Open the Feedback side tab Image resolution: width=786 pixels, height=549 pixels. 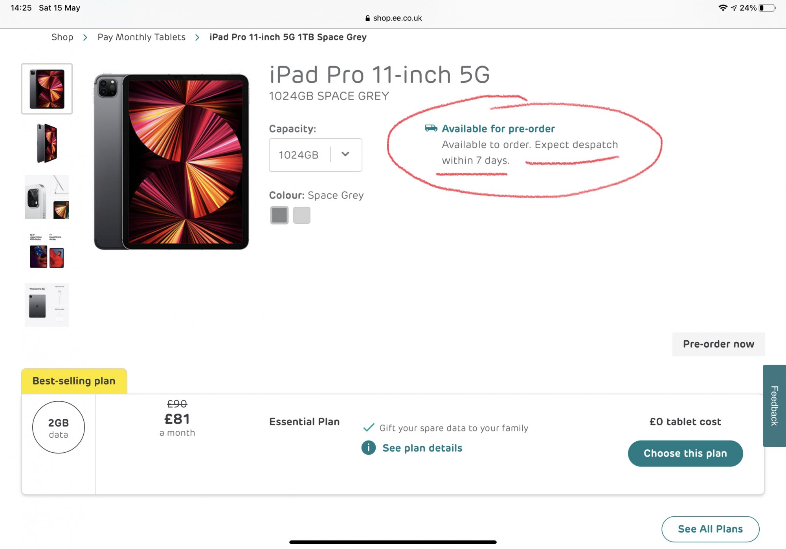coord(774,405)
